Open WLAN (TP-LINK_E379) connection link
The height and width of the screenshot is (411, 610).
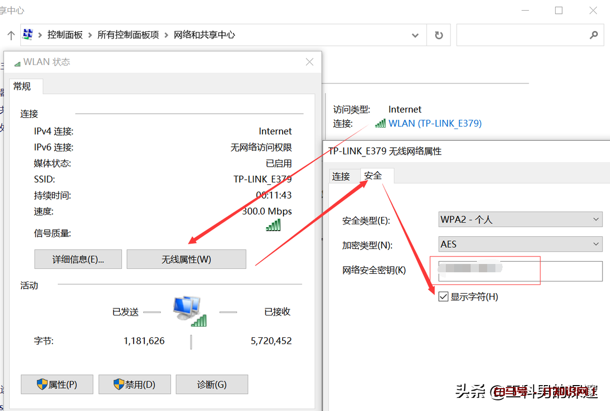coord(435,123)
